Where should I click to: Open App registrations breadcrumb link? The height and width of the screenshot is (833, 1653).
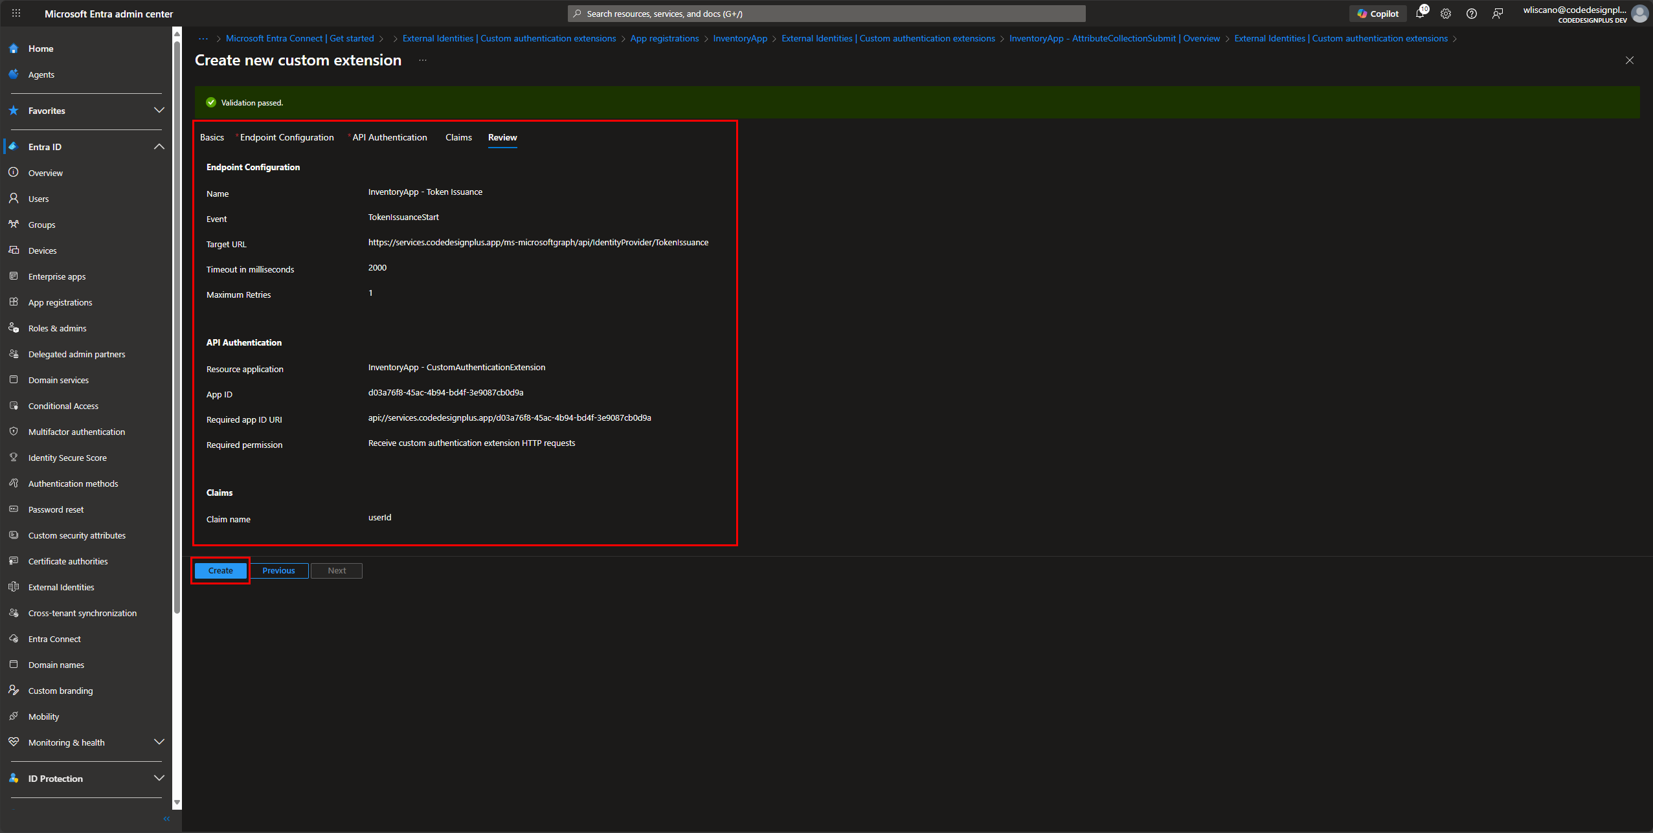coord(664,39)
